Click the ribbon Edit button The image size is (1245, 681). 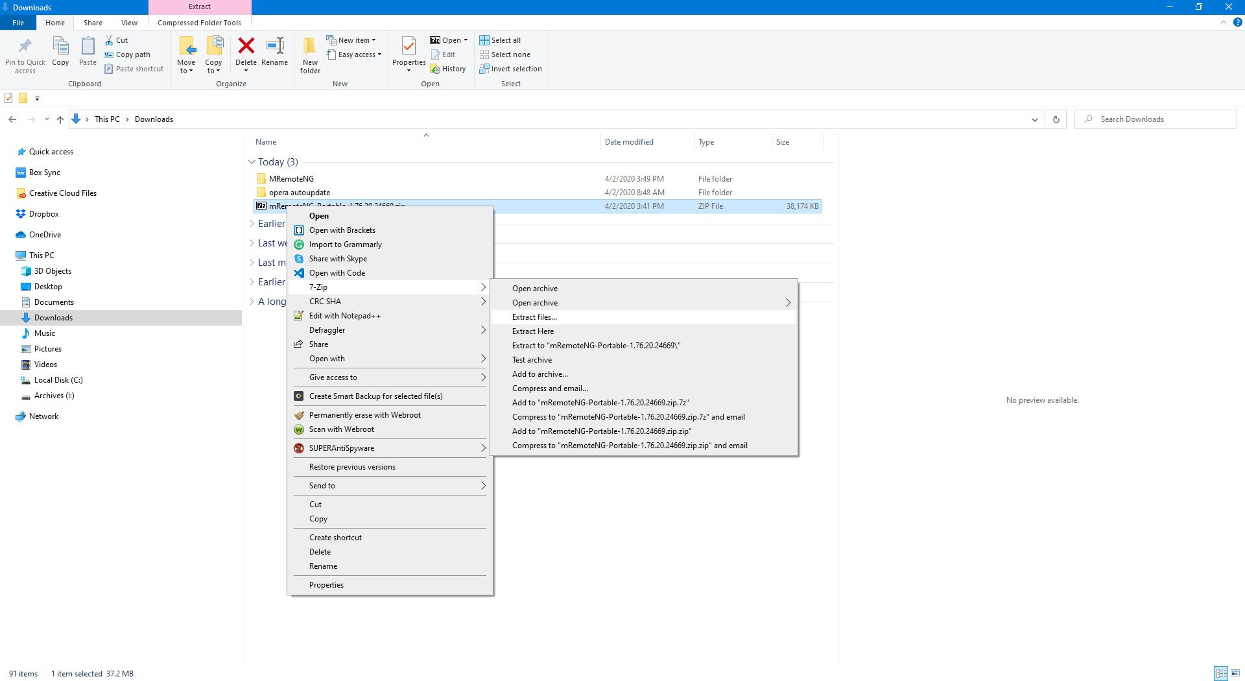pyautogui.click(x=444, y=54)
